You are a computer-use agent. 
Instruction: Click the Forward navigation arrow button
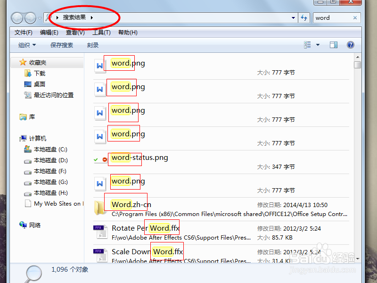[x=30, y=18]
